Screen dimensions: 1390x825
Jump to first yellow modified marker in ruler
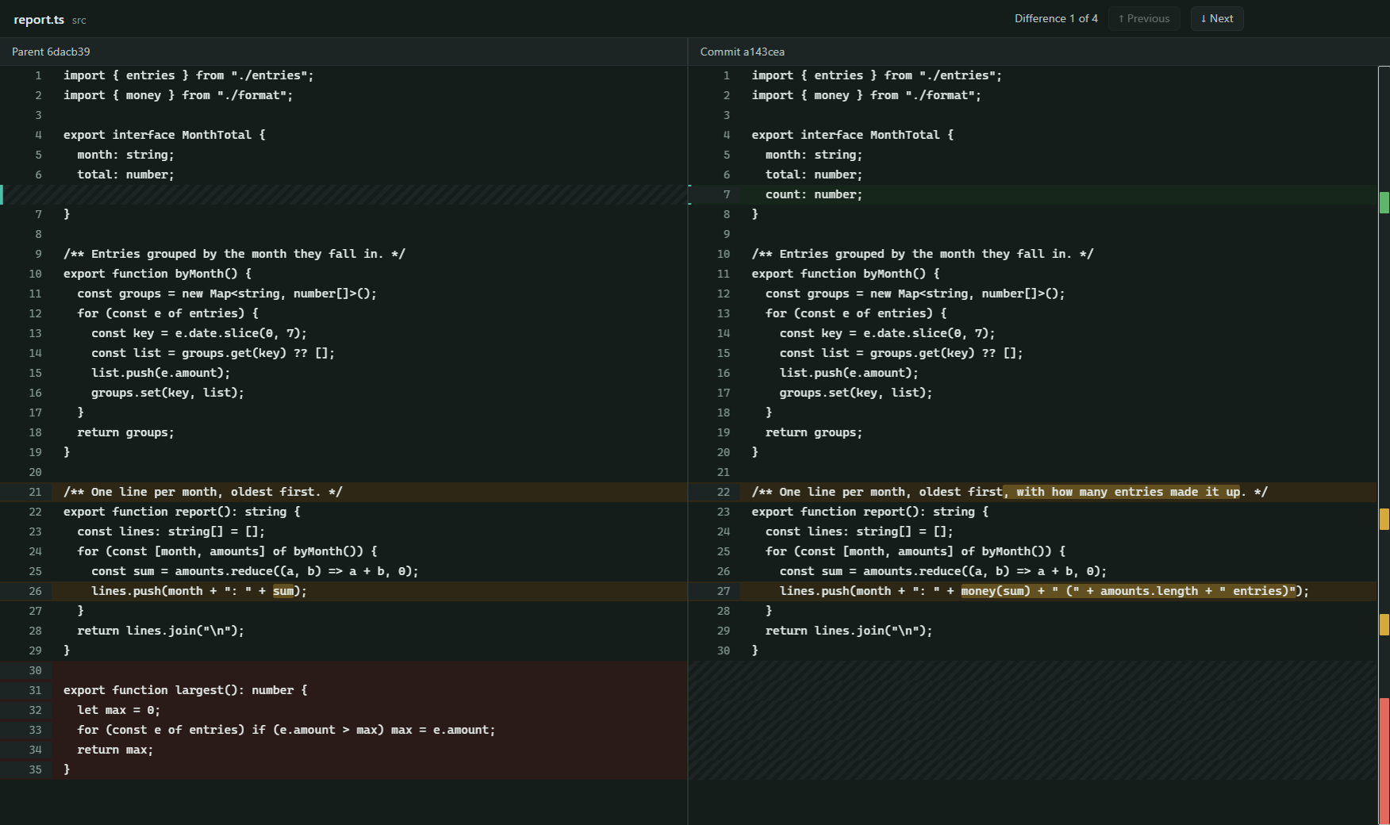click(1384, 519)
